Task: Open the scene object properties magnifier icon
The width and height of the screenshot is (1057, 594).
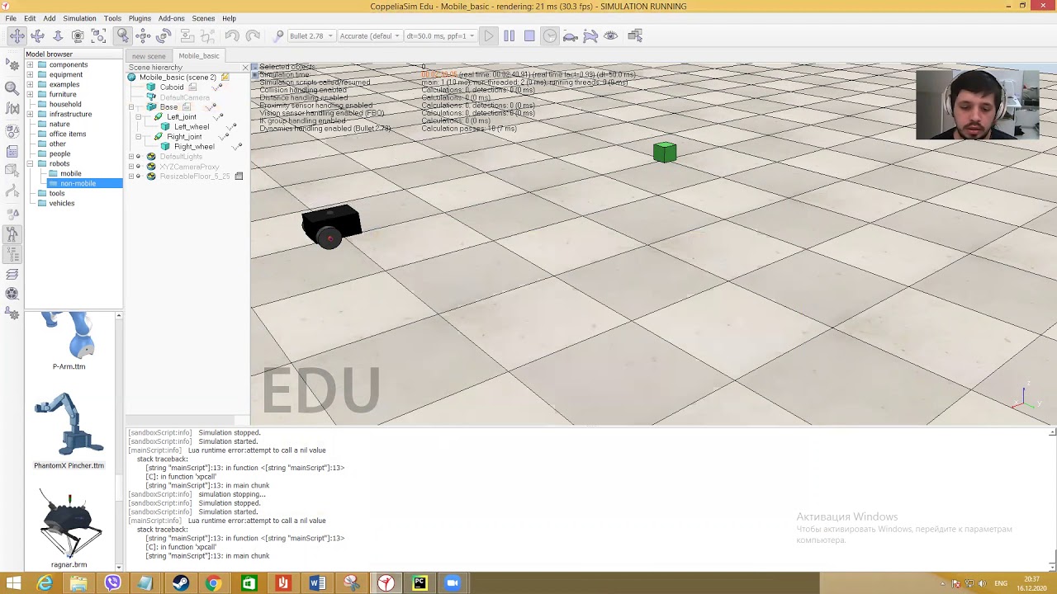Action: [x=12, y=87]
